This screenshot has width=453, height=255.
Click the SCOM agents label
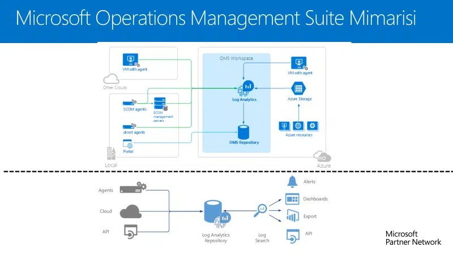pos(135,109)
